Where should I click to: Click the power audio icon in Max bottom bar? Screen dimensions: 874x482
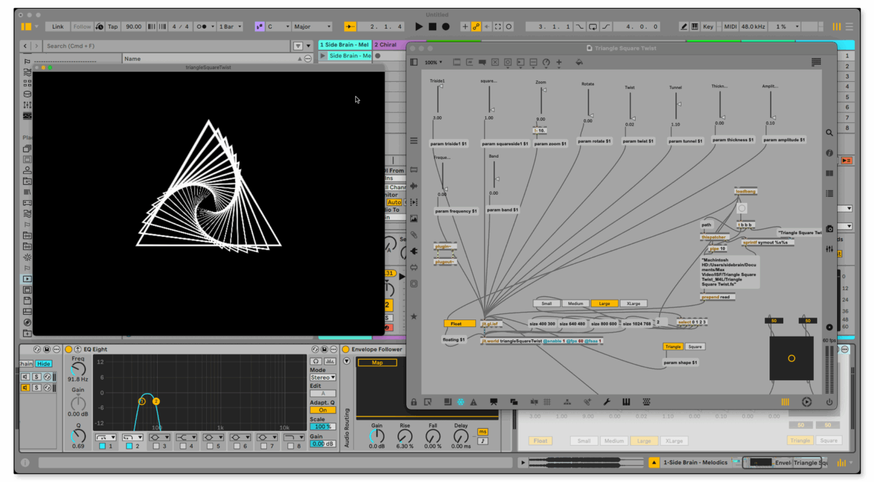(x=830, y=402)
